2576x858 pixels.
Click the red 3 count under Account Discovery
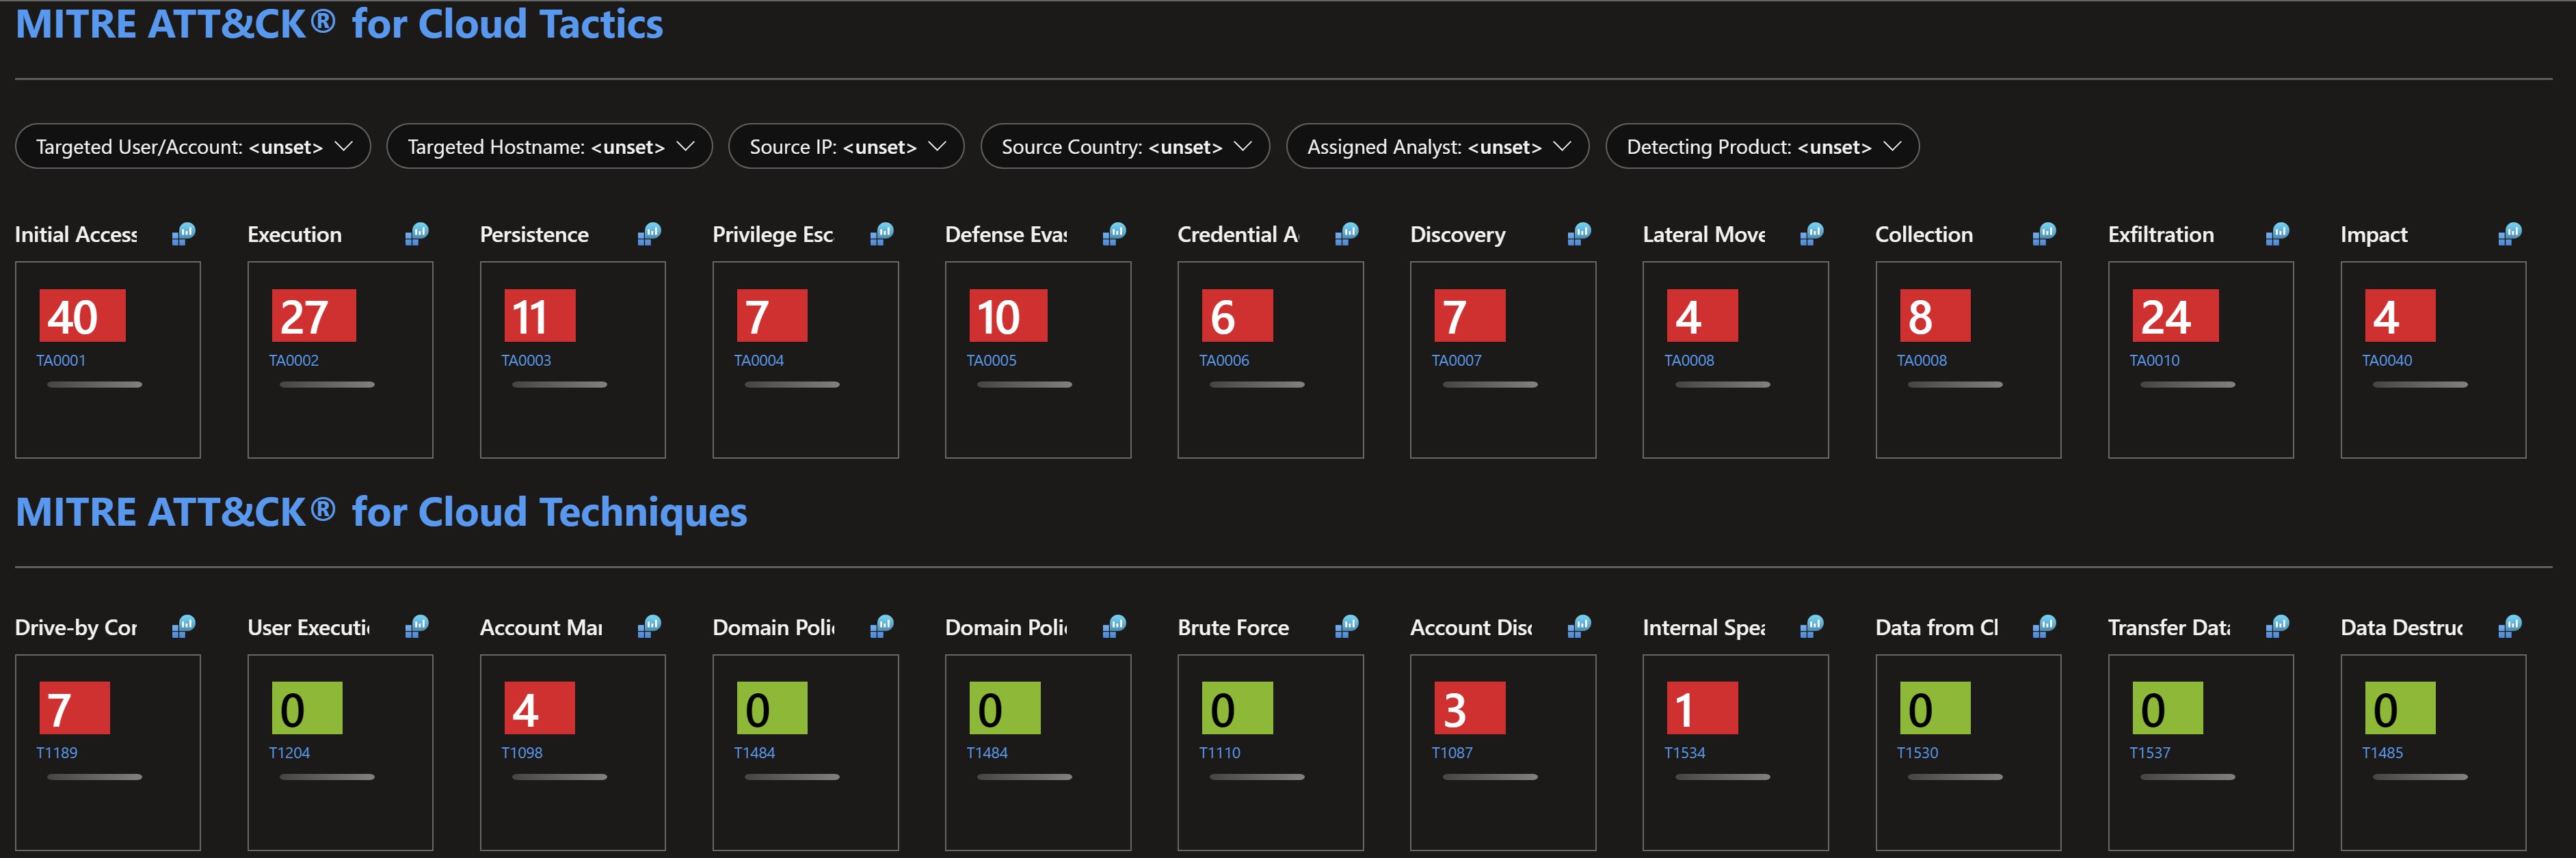coord(1469,708)
